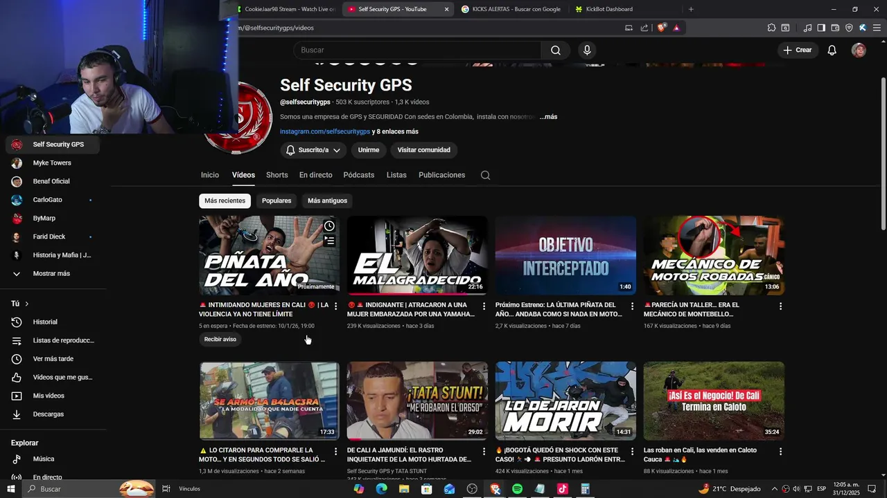Expand channel description with ...más
The width and height of the screenshot is (887, 498).
click(x=548, y=117)
